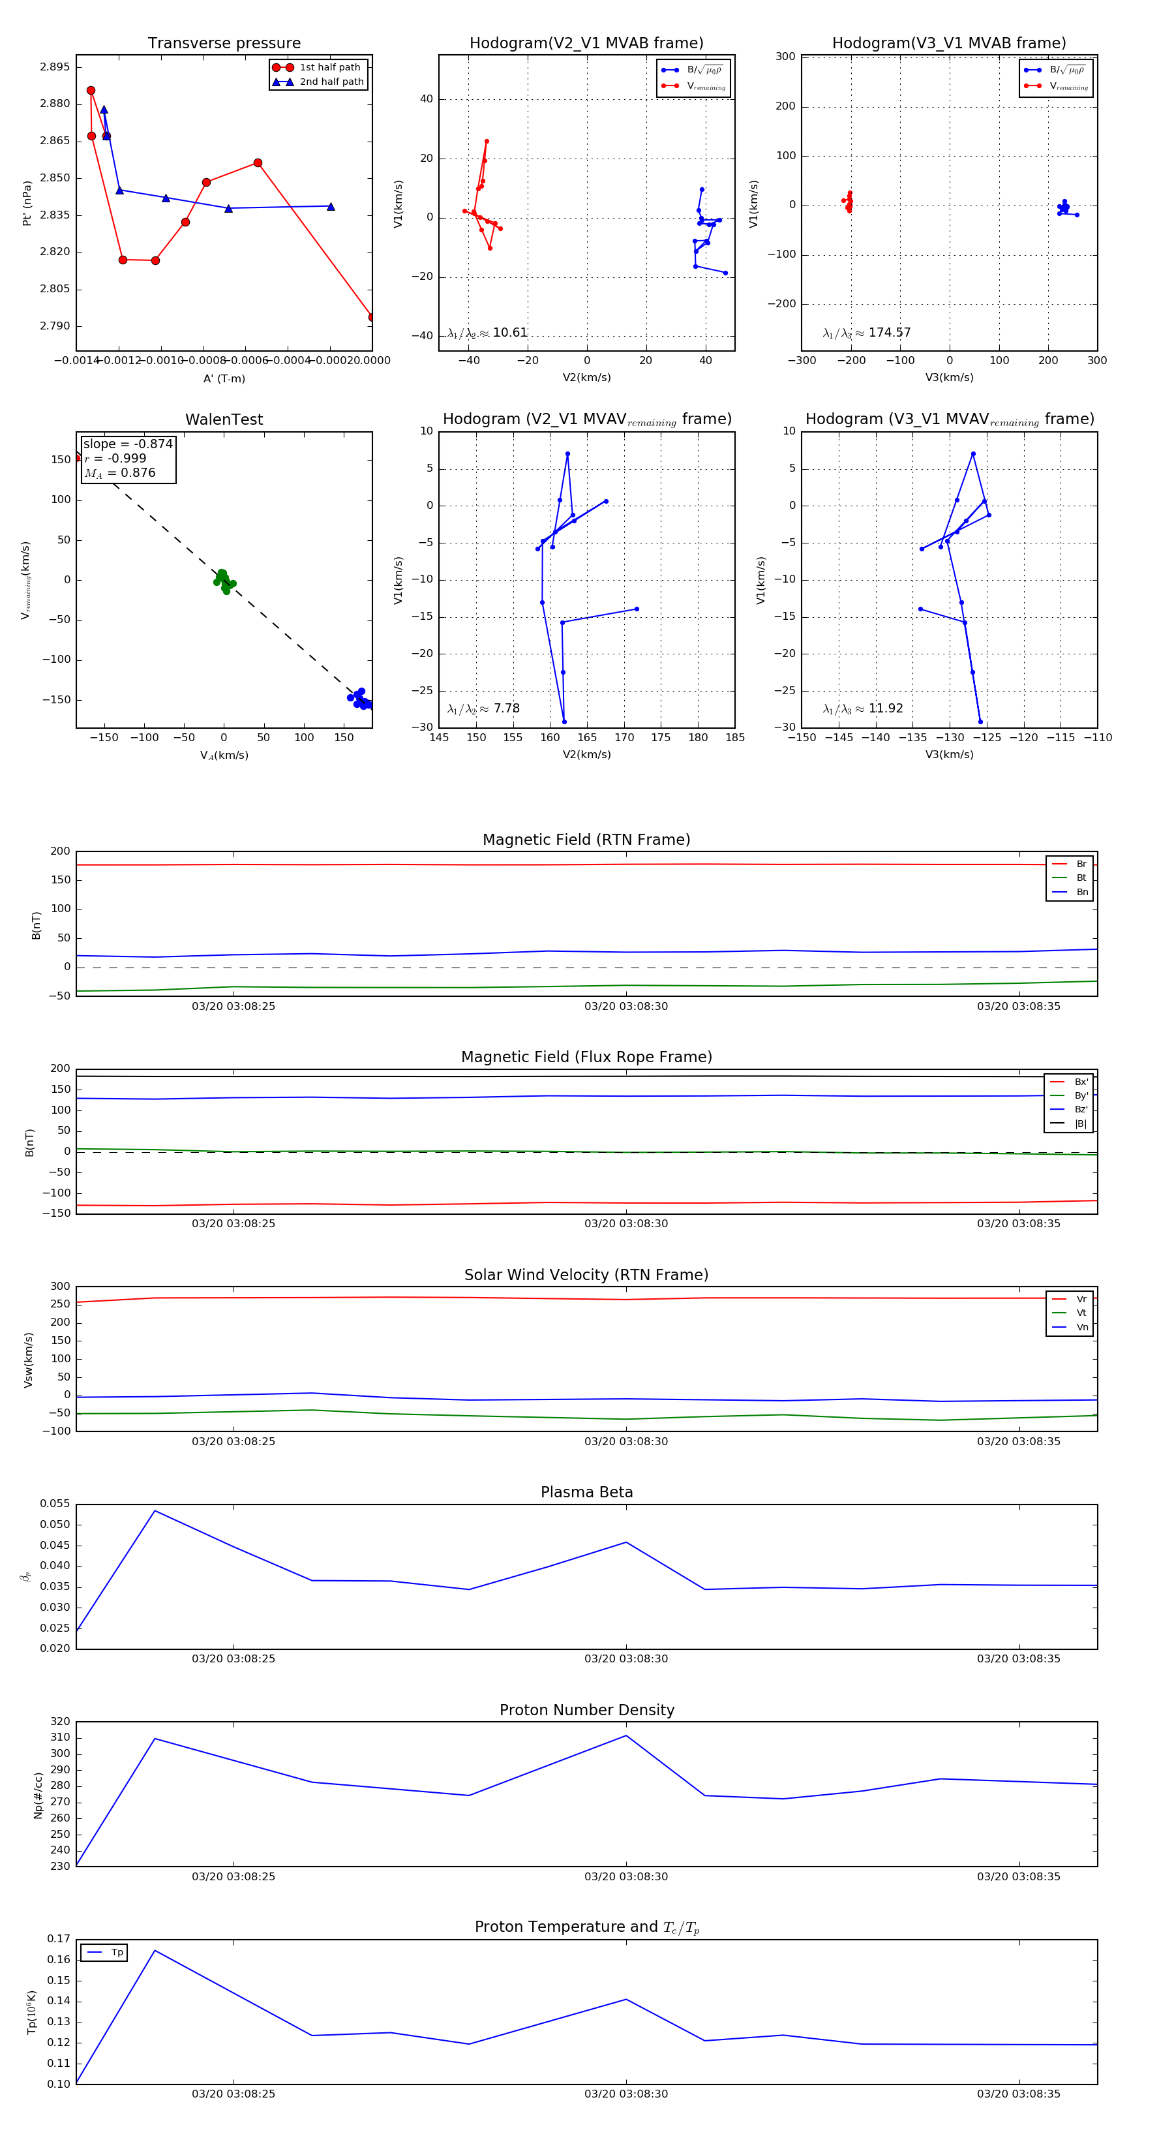Select the "1st half path" legend entry
The width and height of the screenshot is (1174, 2153).
(318, 68)
